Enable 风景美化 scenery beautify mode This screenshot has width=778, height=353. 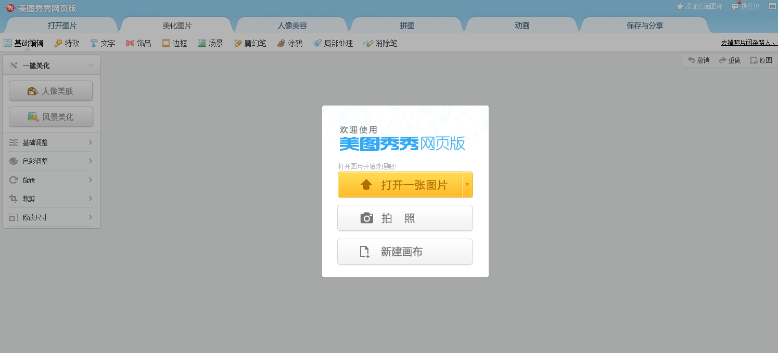pyautogui.click(x=50, y=116)
